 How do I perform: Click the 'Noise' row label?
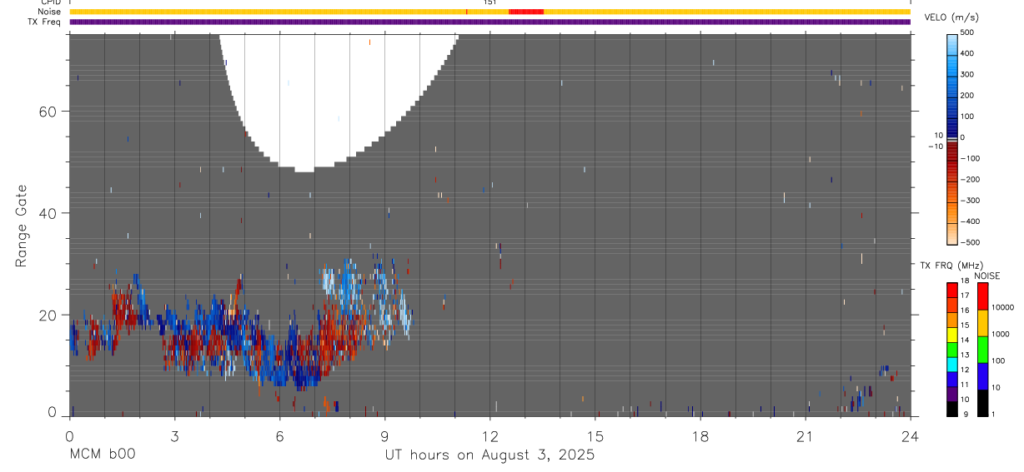[49, 12]
